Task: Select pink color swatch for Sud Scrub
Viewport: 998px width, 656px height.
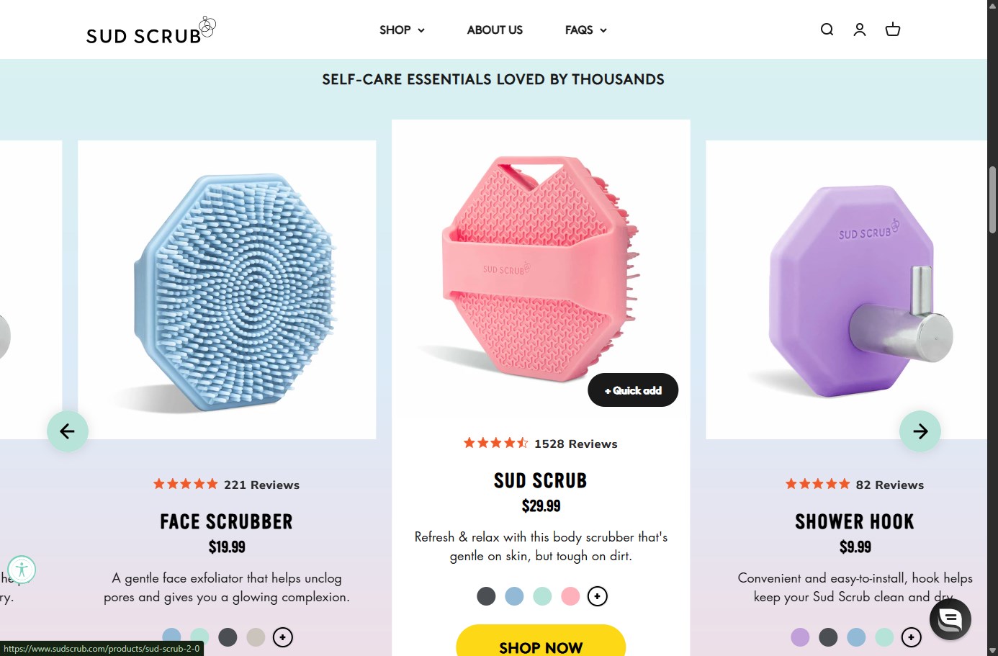Action: click(570, 596)
